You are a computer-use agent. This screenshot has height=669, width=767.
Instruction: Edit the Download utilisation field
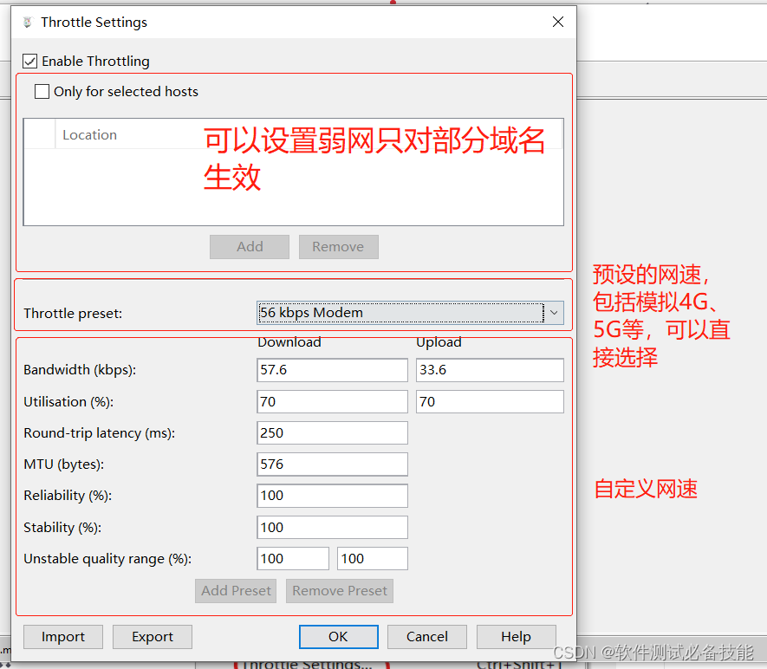[x=332, y=401]
